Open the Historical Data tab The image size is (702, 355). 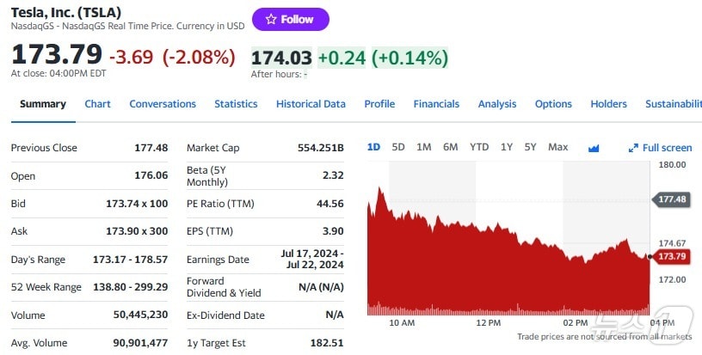tap(311, 104)
